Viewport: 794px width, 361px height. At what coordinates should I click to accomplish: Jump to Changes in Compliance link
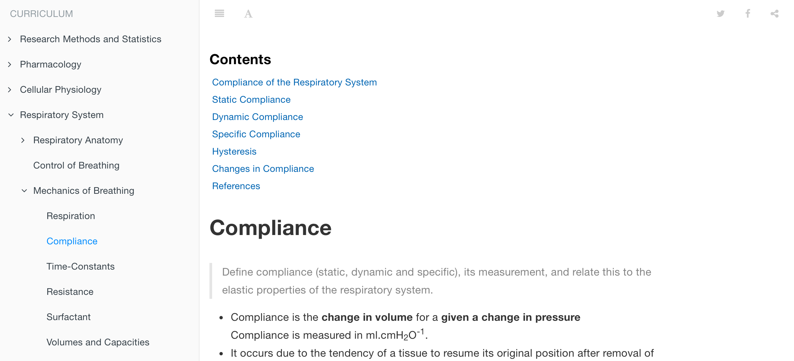coord(263,169)
